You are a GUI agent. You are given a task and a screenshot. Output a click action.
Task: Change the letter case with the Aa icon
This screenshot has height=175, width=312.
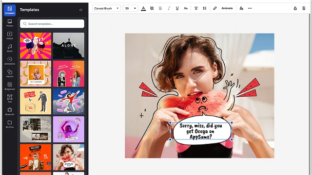coord(186,8)
